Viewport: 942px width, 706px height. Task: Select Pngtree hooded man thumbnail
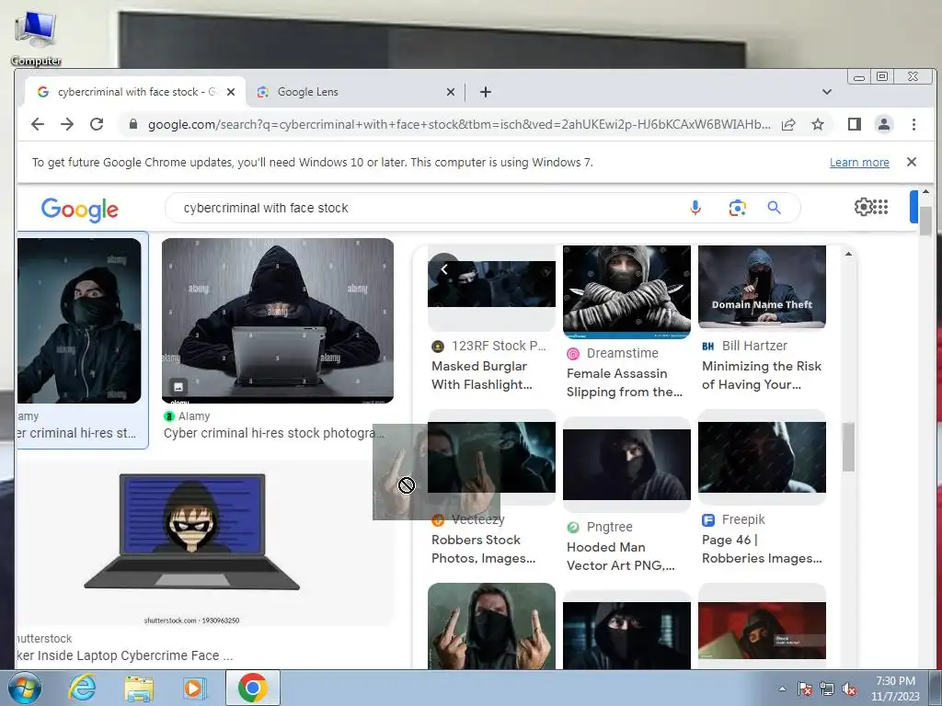point(626,464)
